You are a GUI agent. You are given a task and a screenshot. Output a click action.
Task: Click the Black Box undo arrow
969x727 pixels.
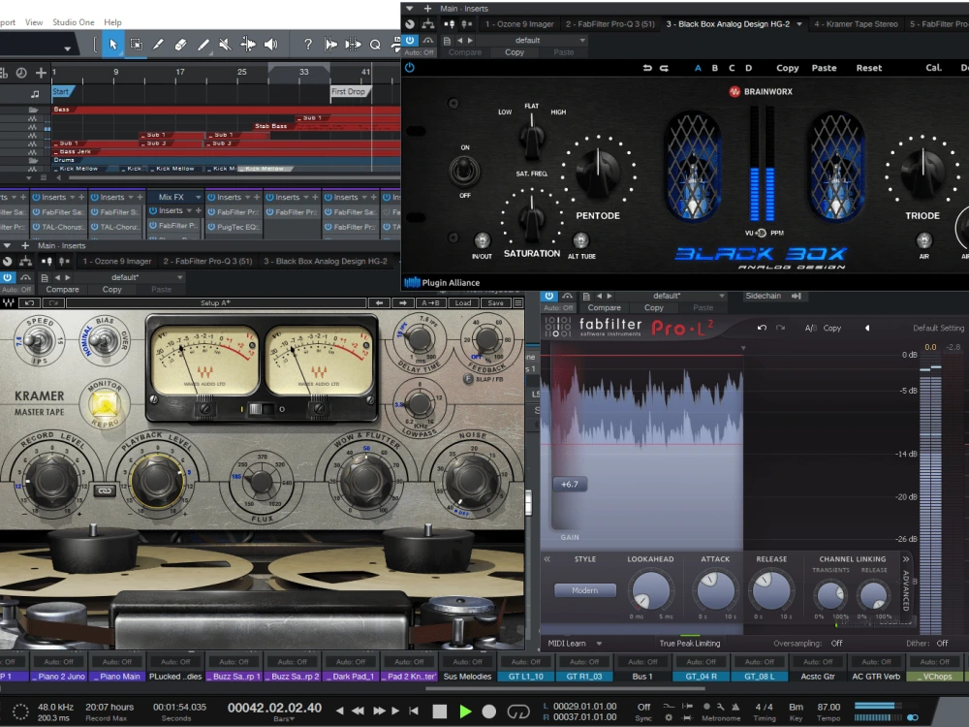click(x=647, y=68)
